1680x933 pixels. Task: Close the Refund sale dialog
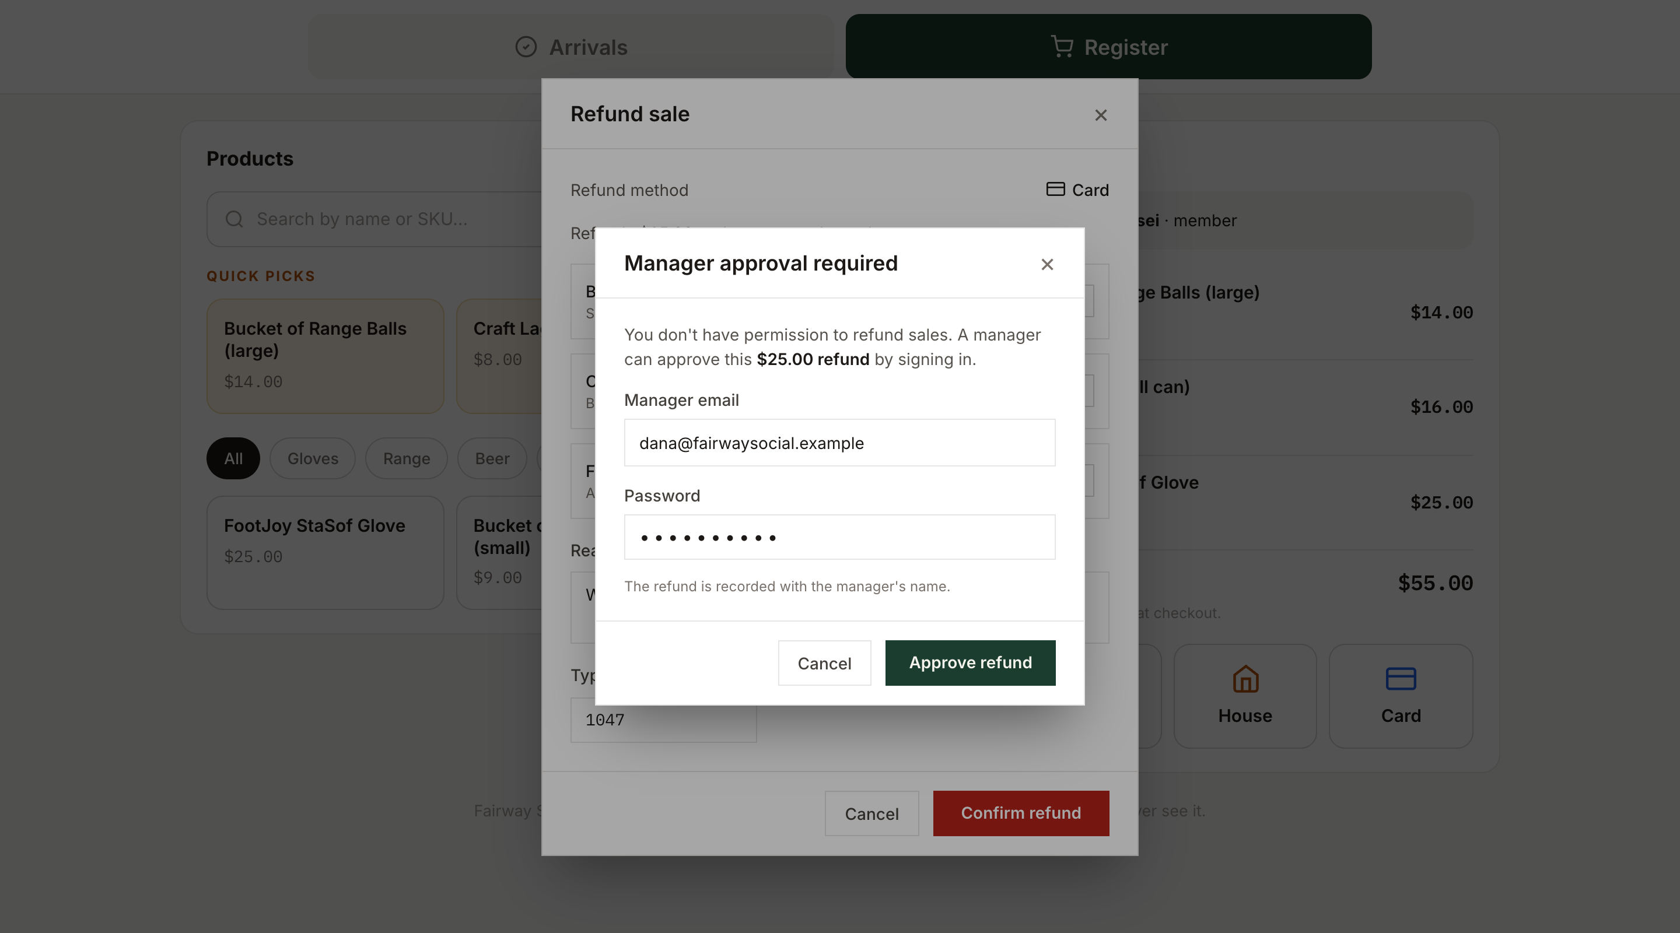[x=1101, y=115]
